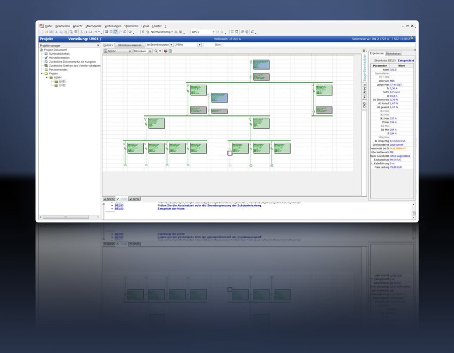The height and width of the screenshot is (353, 454).
Task: Click the Projektmanager horizontal scrollbar
Action: coord(66,217)
